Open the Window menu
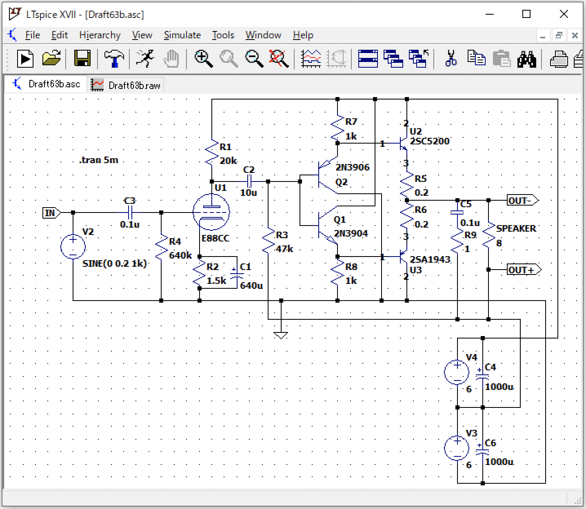The height and width of the screenshot is (509, 586). (x=263, y=35)
